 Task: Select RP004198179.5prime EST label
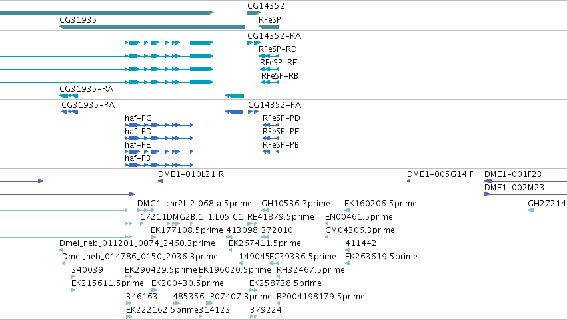[320, 297]
